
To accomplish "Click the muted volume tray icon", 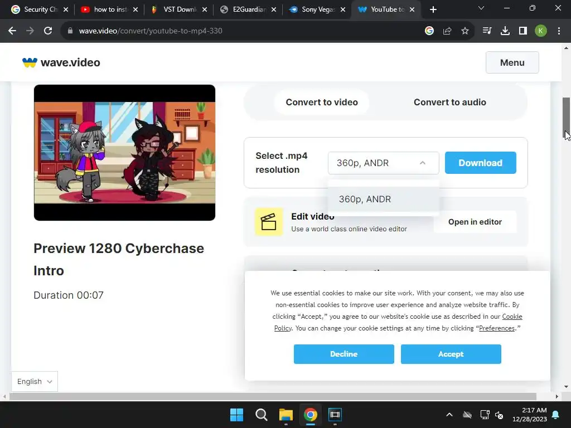I will click(x=499, y=415).
